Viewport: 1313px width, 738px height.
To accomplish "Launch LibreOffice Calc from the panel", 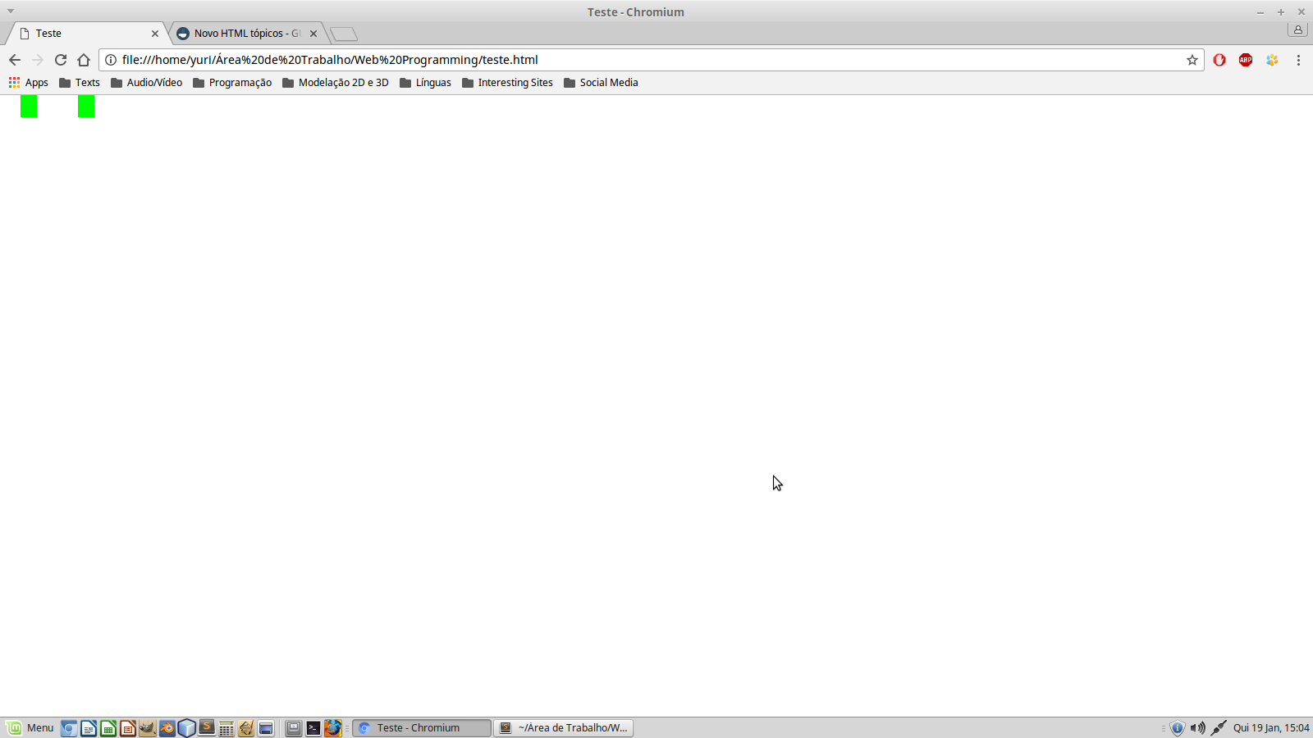I will pos(108,728).
